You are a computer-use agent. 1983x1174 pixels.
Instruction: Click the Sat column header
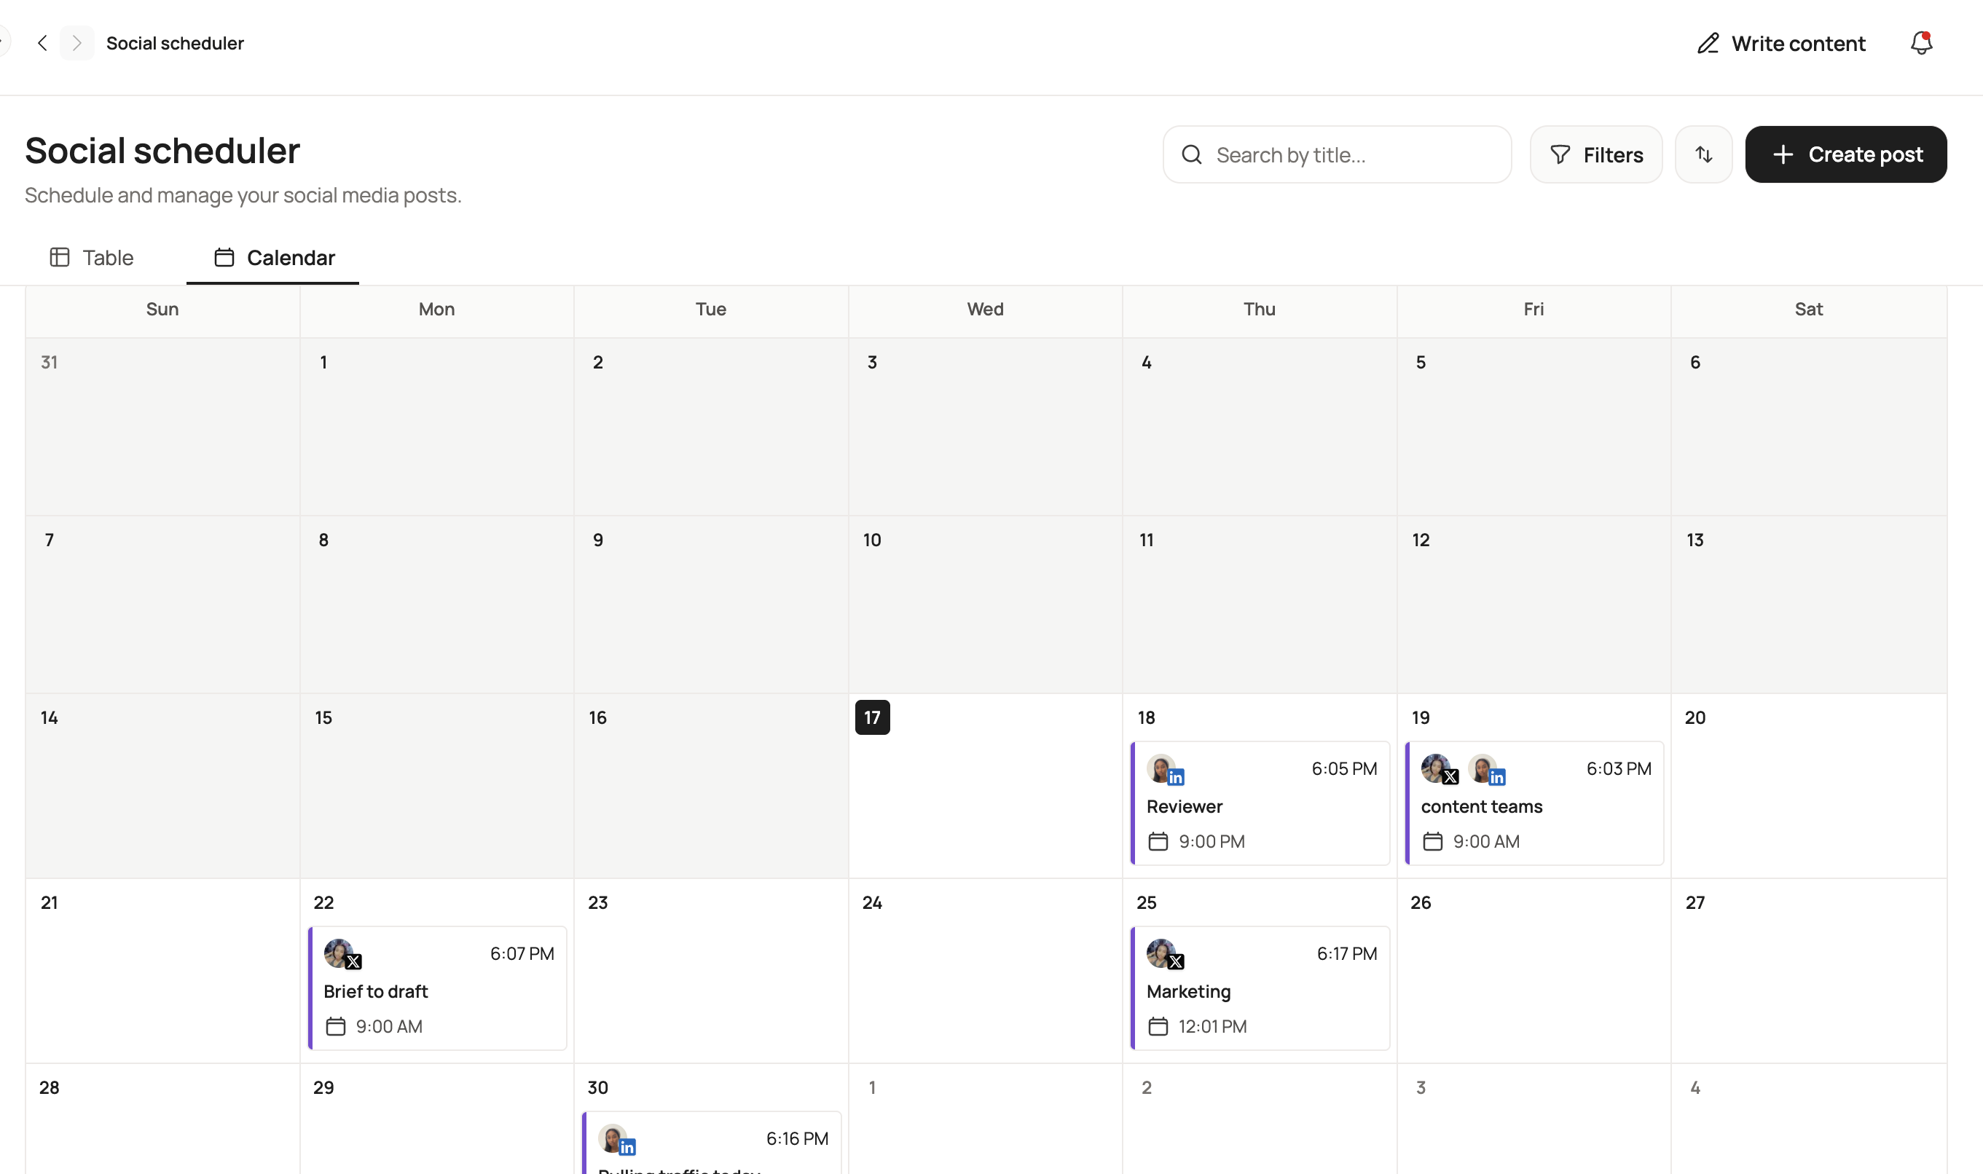(1808, 310)
